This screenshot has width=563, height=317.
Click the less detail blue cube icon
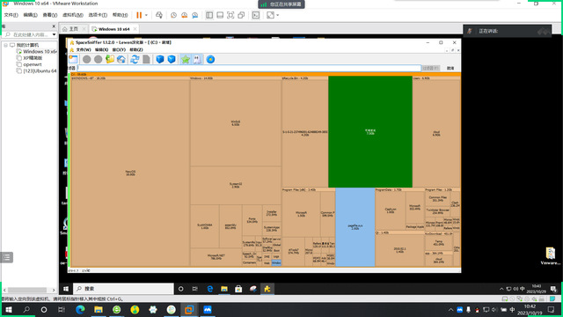pyautogui.click(x=160, y=59)
